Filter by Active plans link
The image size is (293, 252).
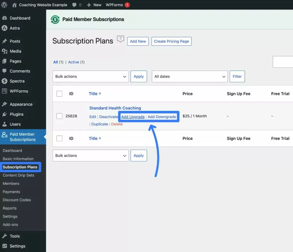coord(74,62)
